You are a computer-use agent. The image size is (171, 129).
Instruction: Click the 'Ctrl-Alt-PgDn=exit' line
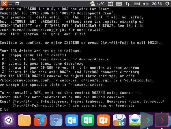click(74, 105)
